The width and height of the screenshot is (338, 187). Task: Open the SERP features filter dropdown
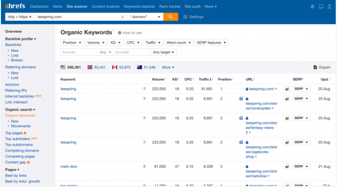click(211, 42)
